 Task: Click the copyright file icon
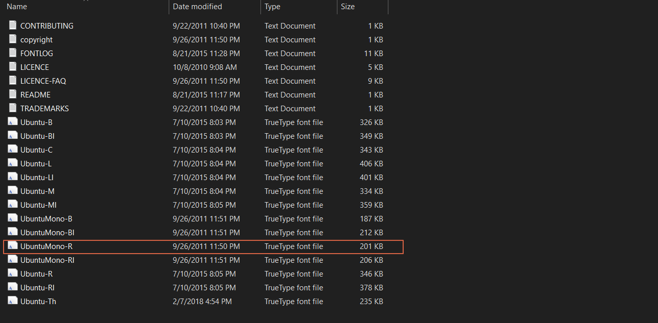click(13, 39)
